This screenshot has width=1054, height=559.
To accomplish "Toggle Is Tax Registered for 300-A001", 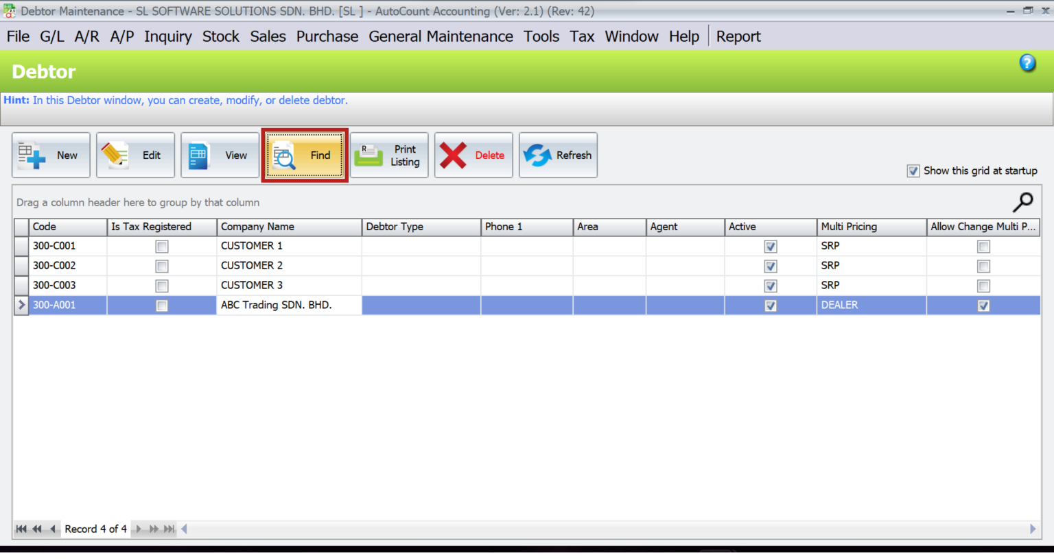I will pos(162,306).
